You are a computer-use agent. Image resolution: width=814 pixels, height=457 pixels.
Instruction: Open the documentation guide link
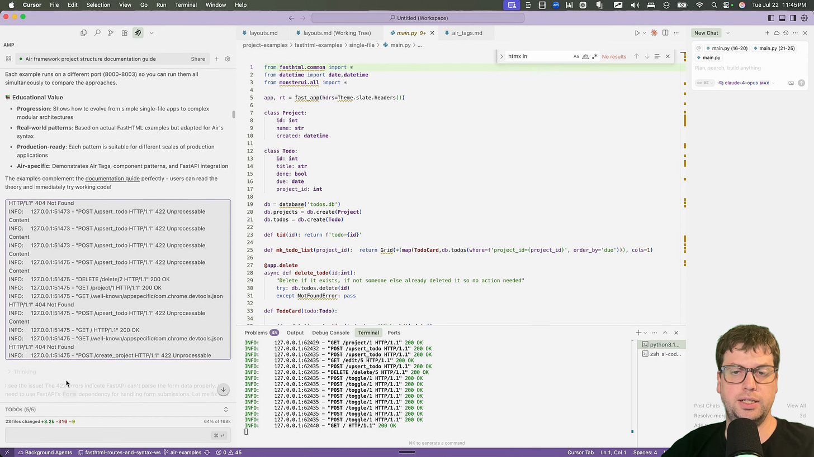point(112,179)
